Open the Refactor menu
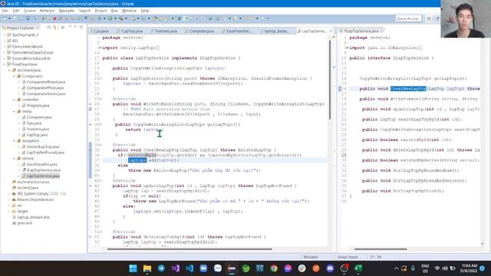 [x=48, y=11]
